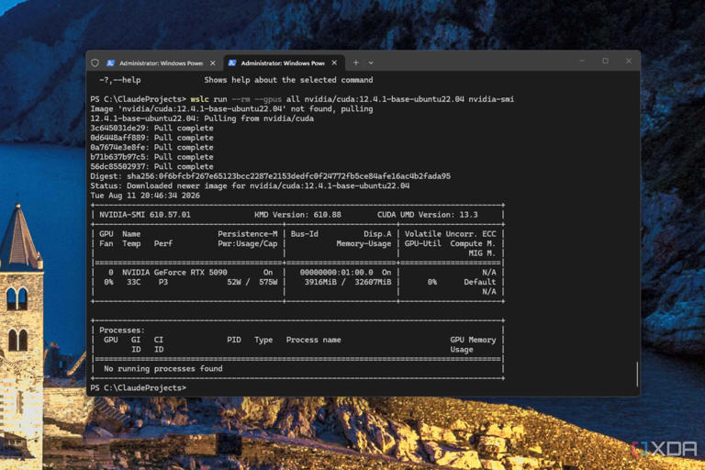The height and width of the screenshot is (470, 705).
Task: Click the '3916MiB / 32607MiB' memory usage value
Action: pos(348,282)
